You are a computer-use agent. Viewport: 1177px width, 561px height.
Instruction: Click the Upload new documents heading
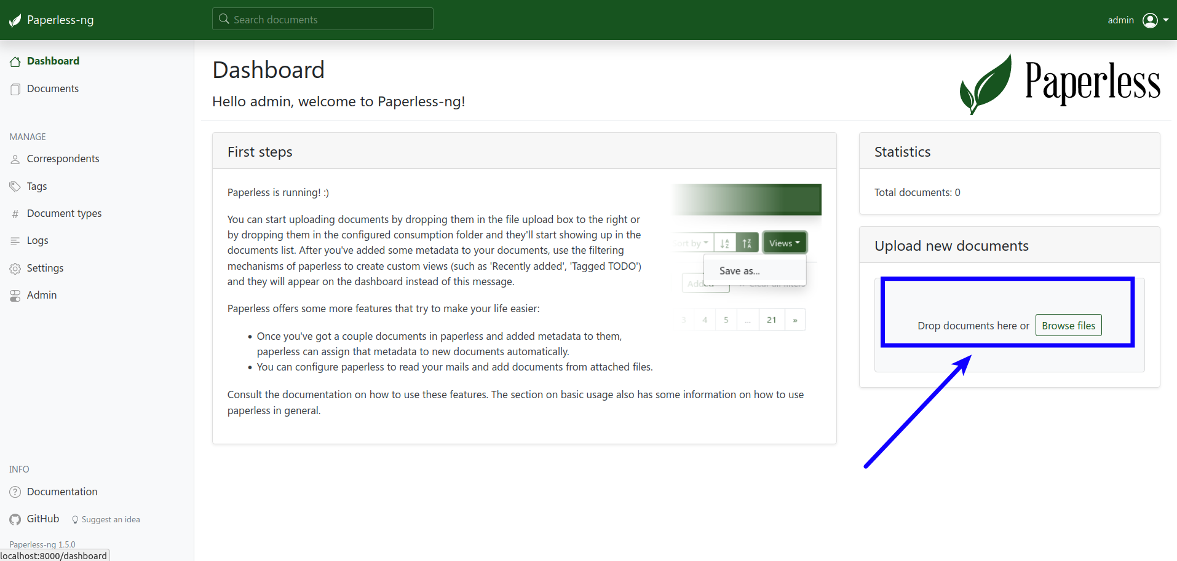[x=951, y=246]
